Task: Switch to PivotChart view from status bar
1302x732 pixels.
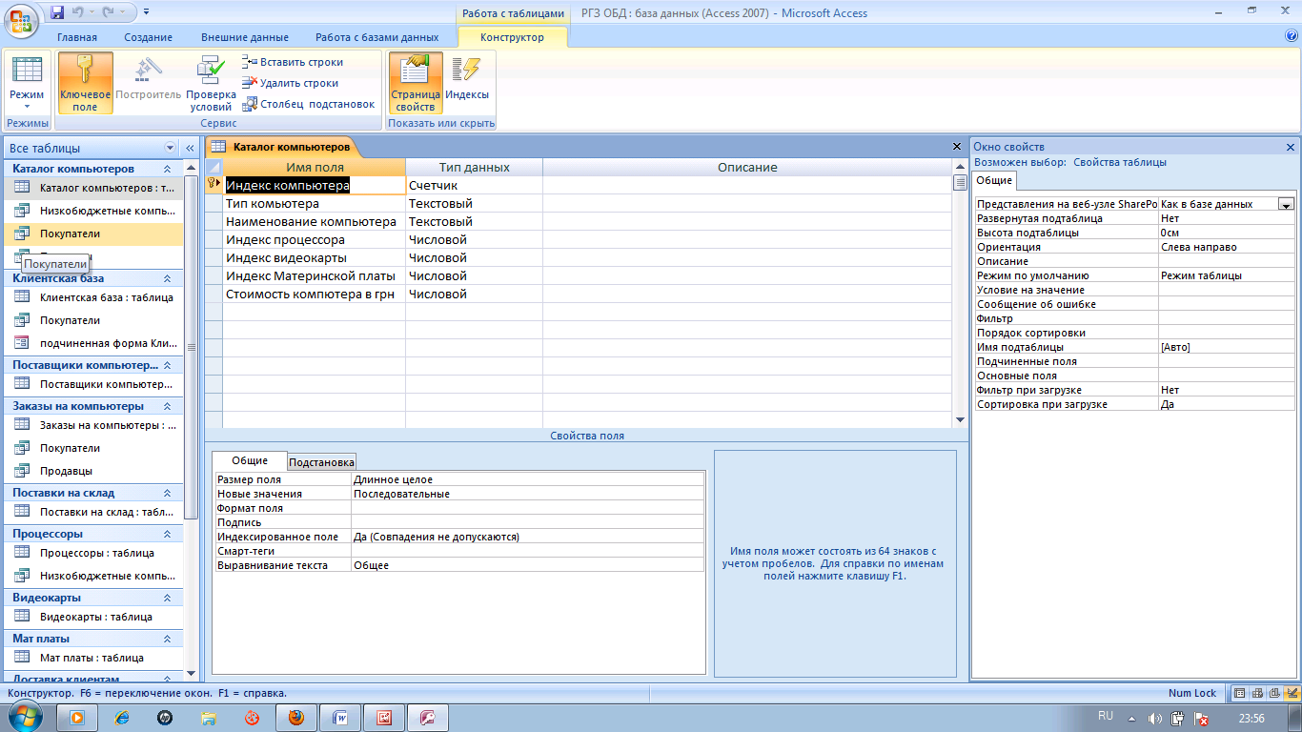Action: (x=1273, y=693)
